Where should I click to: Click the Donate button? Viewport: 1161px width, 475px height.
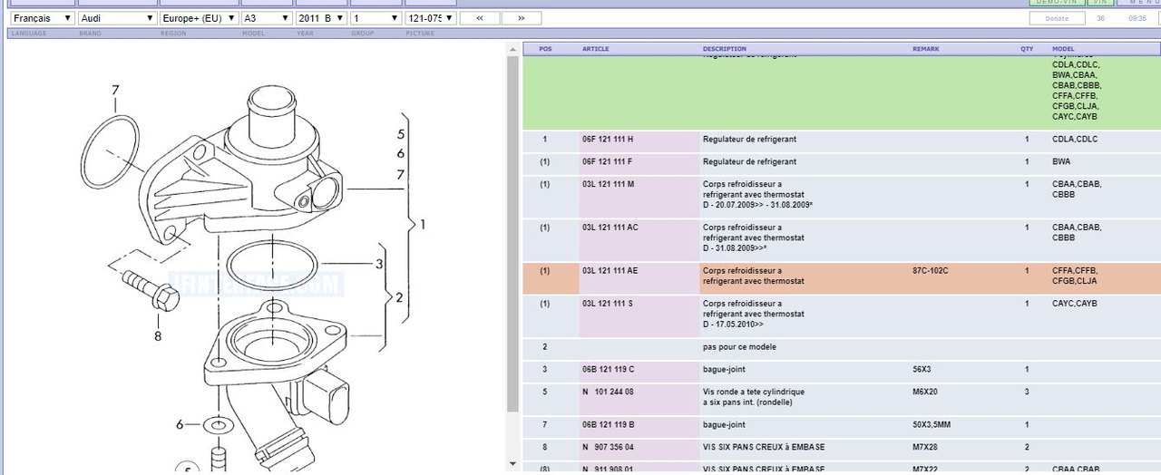pos(1057,18)
